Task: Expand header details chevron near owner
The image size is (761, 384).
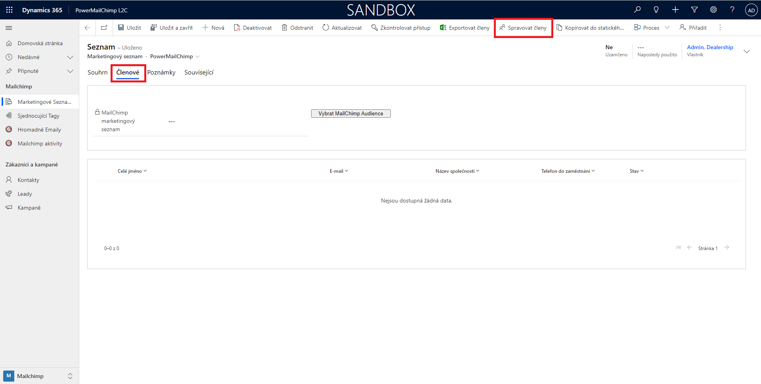Action: (x=747, y=52)
